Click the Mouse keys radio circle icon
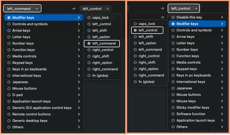This screenshot has width=230, height=135. [173, 101]
